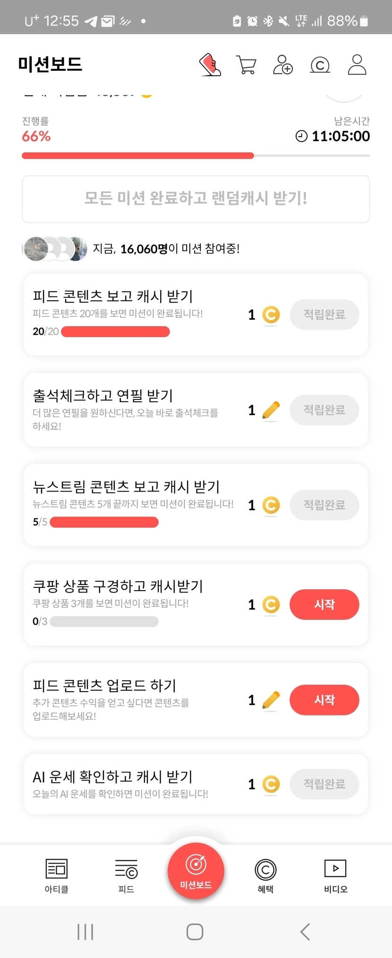Tap the add friend icon
This screenshot has width=392, height=958.
tap(282, 65)
